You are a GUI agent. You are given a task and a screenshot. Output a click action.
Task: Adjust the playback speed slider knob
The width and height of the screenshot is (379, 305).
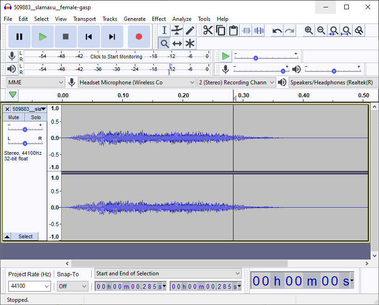click(255, 58)
